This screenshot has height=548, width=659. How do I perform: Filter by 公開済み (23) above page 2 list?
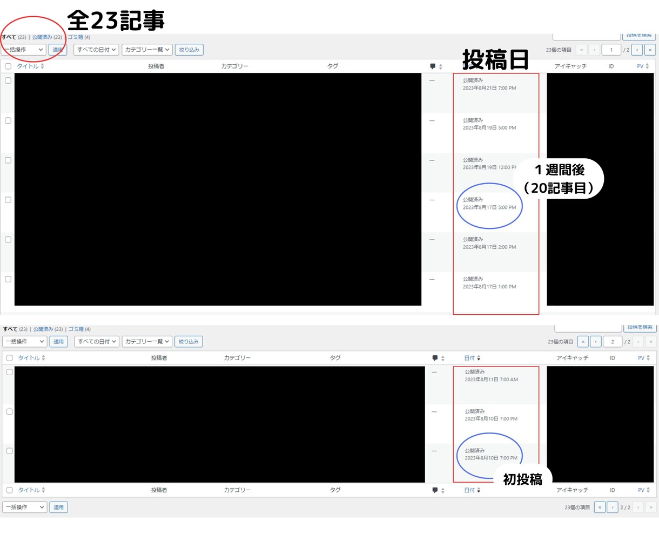(48, 329)
